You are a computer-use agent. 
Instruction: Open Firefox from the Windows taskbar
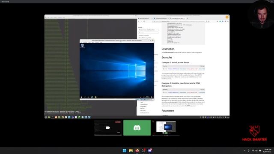(x=137, y=151)
